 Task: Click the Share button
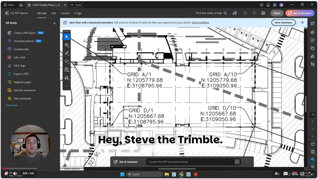point(277,13)
